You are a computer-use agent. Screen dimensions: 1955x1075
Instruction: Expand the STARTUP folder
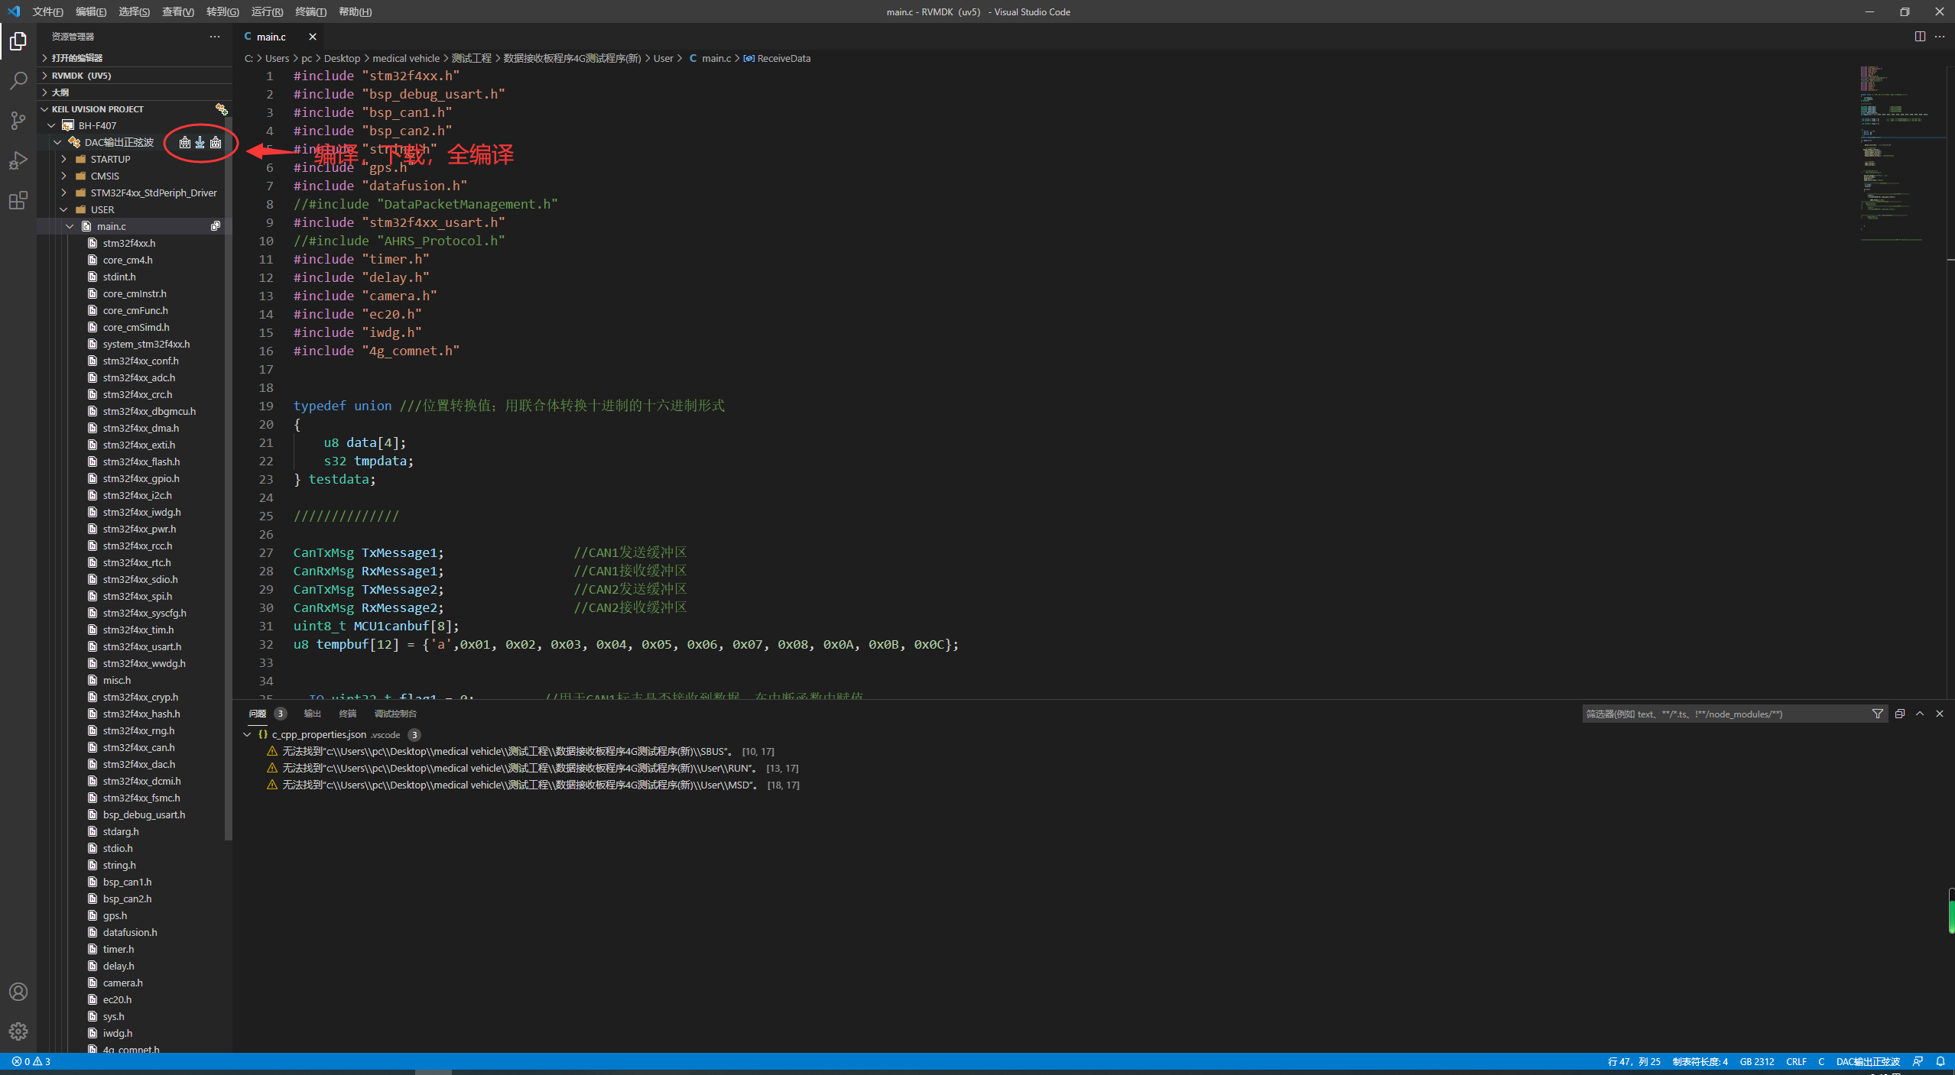click(64, 158)
